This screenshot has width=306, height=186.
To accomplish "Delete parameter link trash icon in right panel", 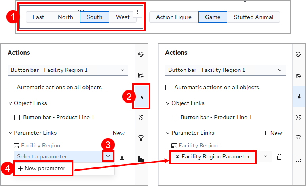I will pos(279,157).
